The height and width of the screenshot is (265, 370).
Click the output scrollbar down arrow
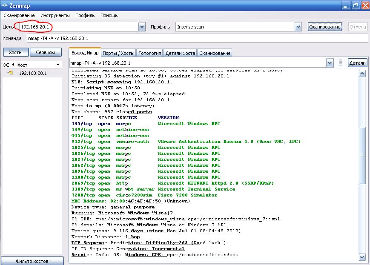coord(362,257)
